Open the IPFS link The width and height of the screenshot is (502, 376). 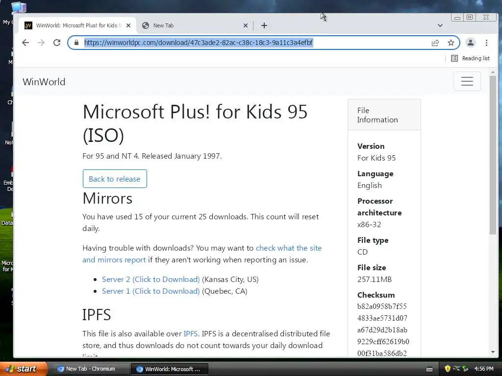click(191, 334)
